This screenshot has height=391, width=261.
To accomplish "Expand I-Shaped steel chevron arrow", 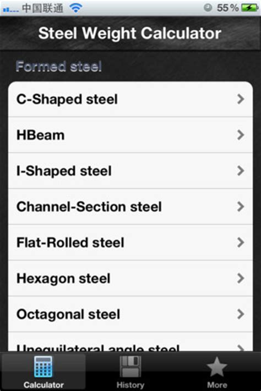I will coord(241,171).
